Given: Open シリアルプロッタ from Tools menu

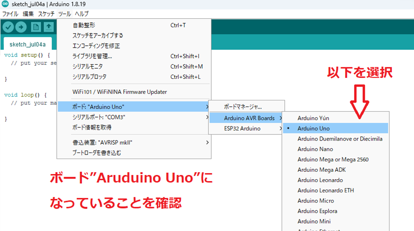Looking at the screenshot, I should point(134,77).
